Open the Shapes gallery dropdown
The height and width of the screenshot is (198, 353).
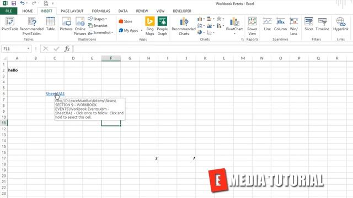[x=98, y=19]
